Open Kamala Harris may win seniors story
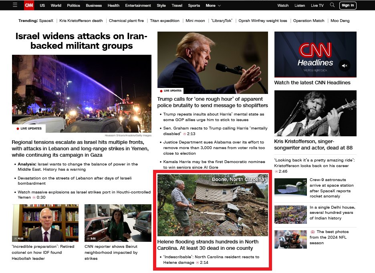This screenshot has width=375, height=273. (214, 164)
